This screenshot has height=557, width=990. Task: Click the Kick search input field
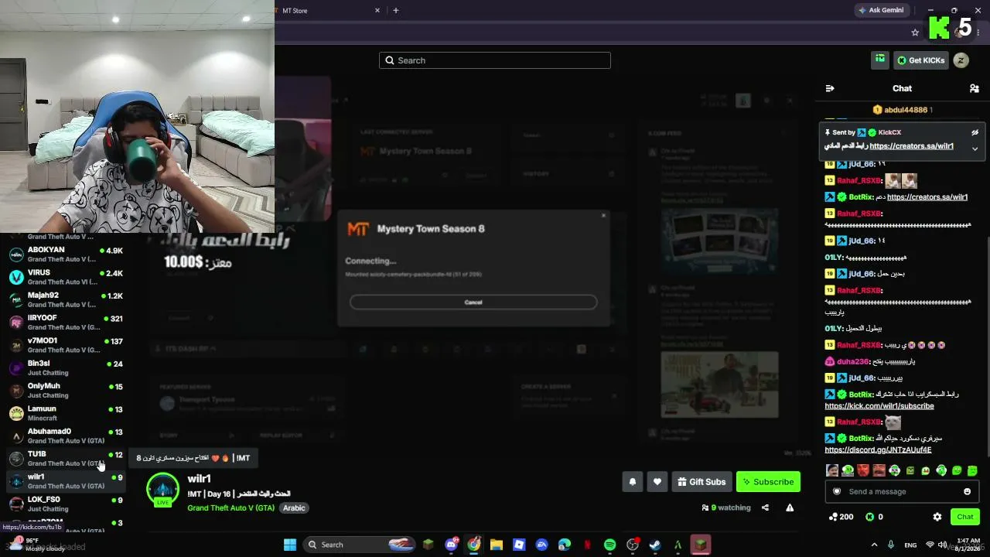(x=495, y=60)
